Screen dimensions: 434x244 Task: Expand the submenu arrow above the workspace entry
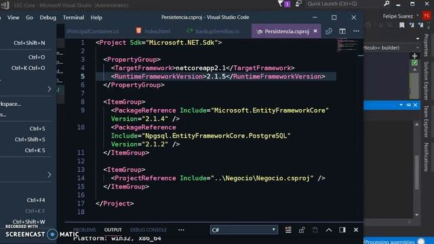coord(50,89)
